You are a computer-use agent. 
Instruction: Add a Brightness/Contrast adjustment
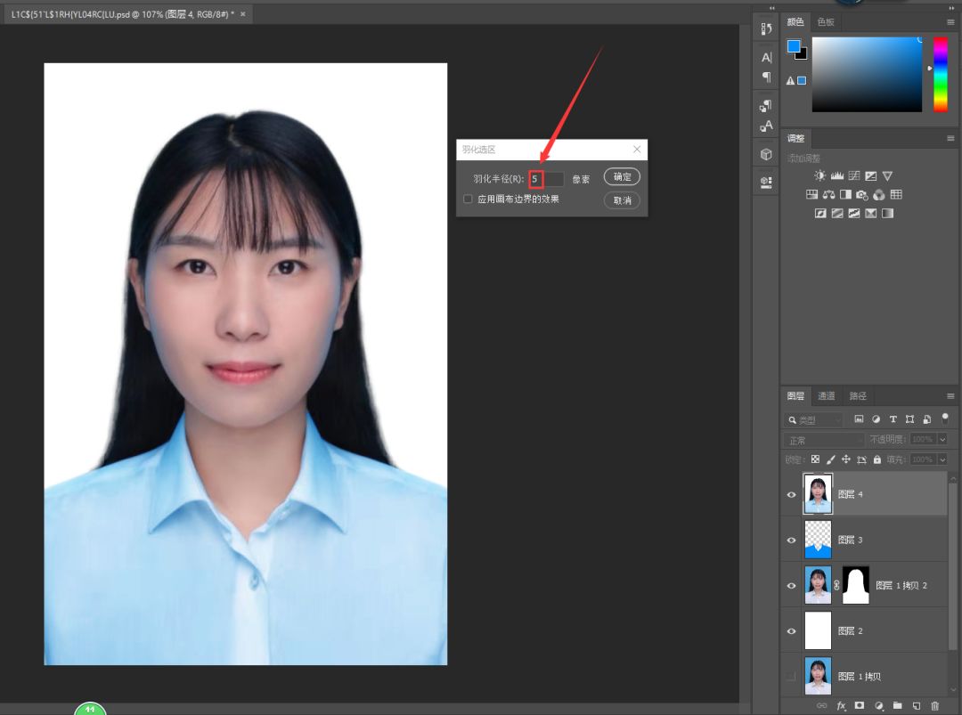(819, 176)
